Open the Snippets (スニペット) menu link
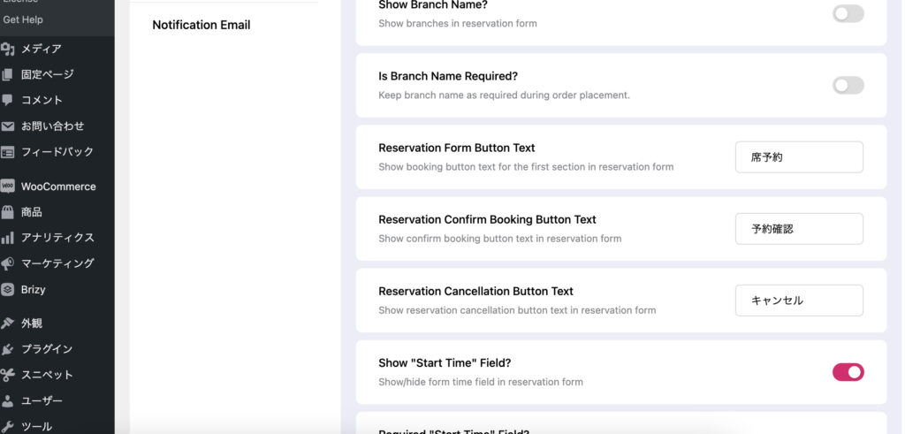Viewport: 905px width, 434px height. point(47,375)
